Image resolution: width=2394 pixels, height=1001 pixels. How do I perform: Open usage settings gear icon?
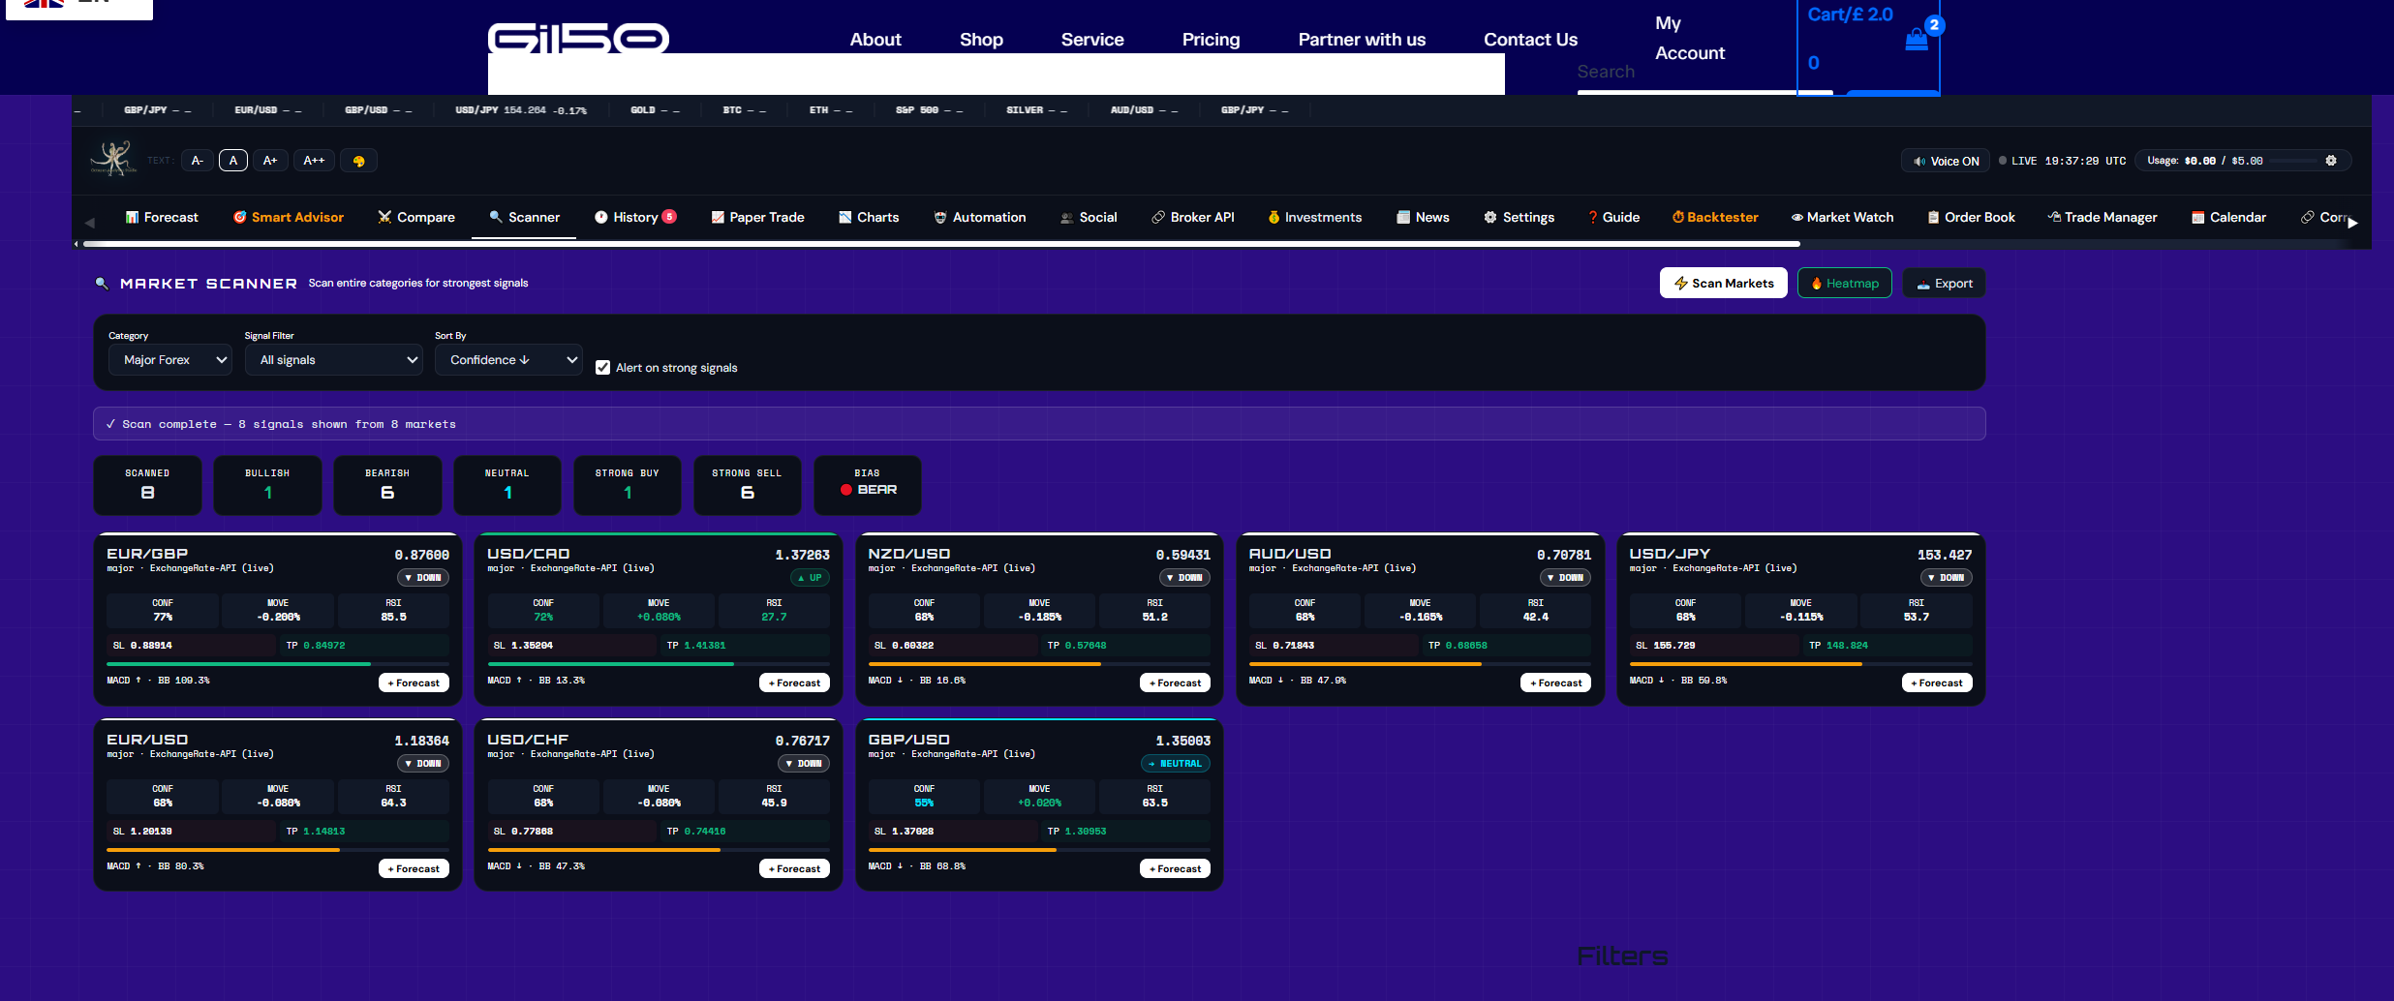tap(2331, 161)
